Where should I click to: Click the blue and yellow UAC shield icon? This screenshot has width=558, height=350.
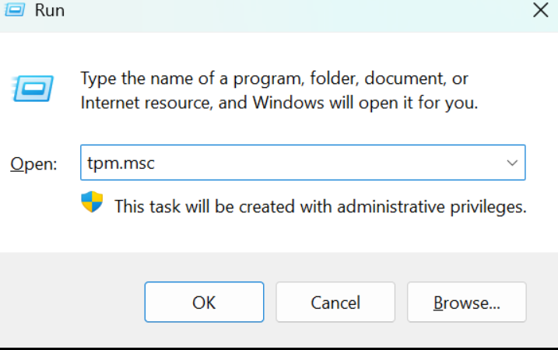(x=92, y=201)
